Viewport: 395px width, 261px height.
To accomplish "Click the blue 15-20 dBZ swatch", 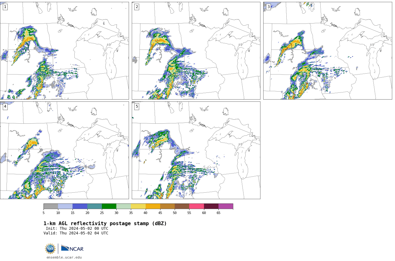I will (80, 206).
